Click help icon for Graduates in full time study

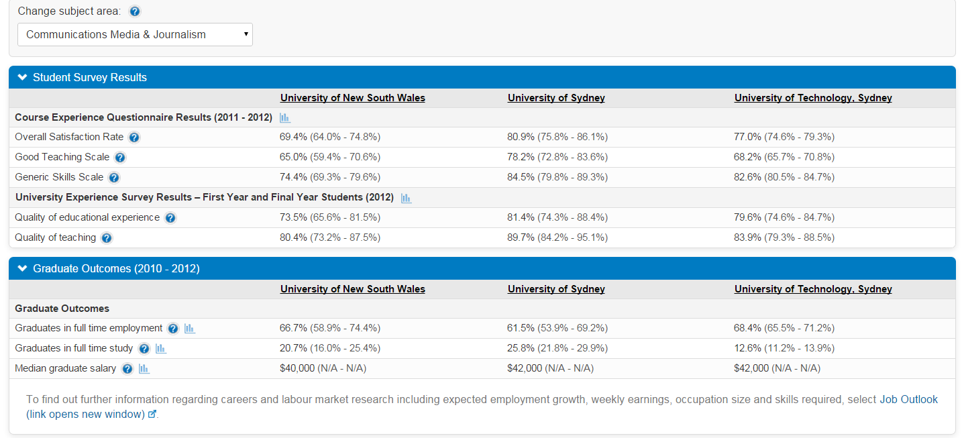click(144, 349)
